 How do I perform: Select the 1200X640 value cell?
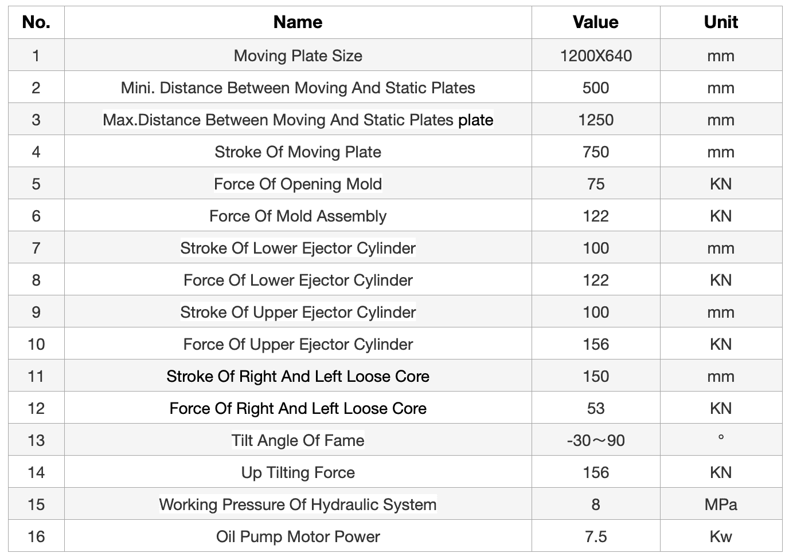[595, 56]
